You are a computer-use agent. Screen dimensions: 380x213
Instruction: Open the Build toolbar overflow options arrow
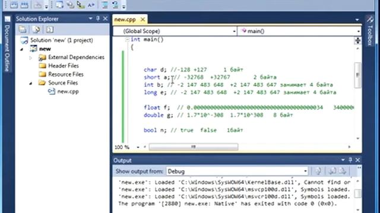46,7
